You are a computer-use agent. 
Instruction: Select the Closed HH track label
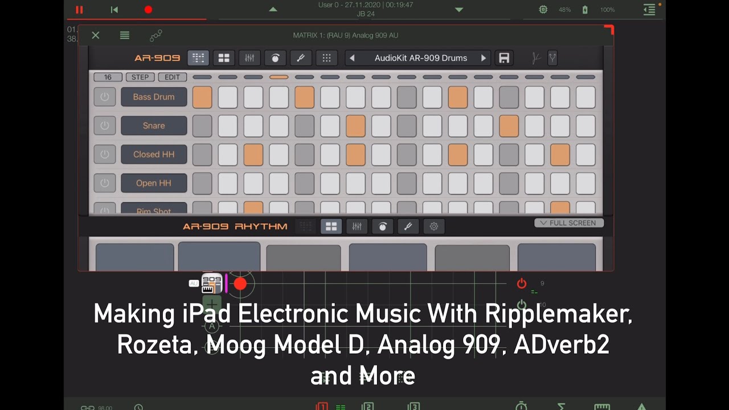pos(154,154)
